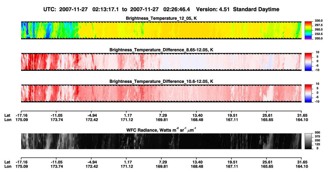The width and height of the screenshot is (335, 172).
Task: Click latitude 13.40 on the bottom axis
Action: 197,162
